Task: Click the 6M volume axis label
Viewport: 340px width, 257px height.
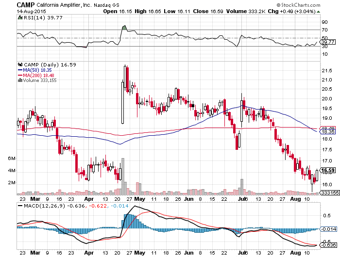Action: 12,159
